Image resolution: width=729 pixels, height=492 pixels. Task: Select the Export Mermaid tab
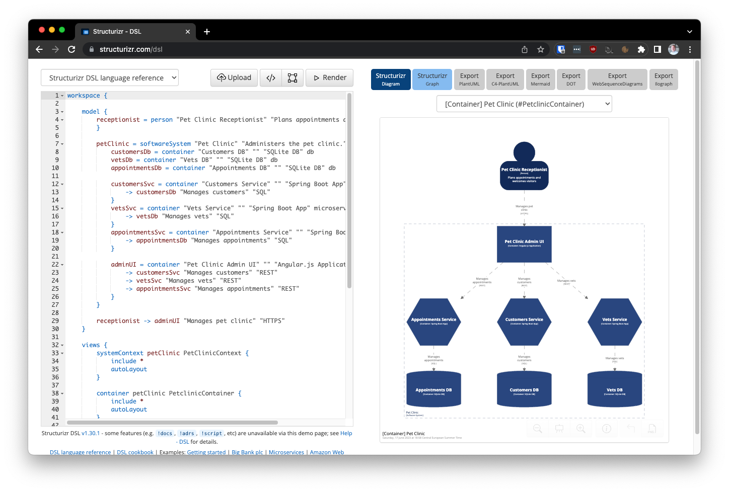[x=540, y=79]
